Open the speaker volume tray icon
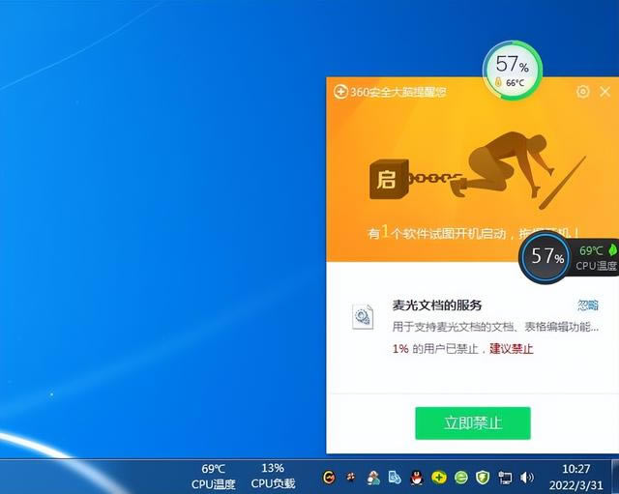 [x=526, y=478]
